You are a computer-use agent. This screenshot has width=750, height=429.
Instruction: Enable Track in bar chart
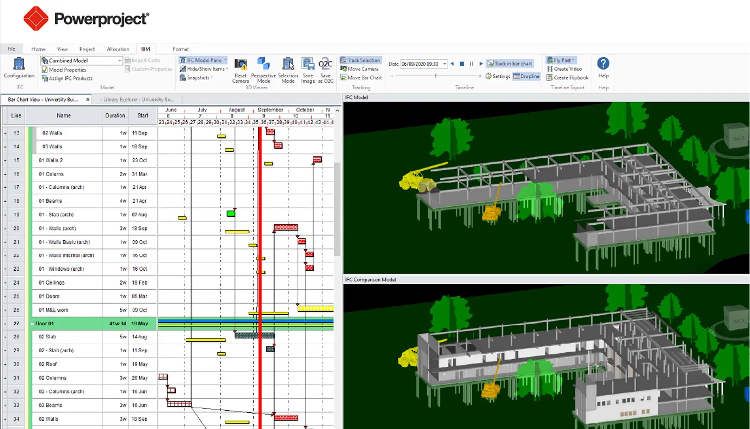[x=510, y=63]
